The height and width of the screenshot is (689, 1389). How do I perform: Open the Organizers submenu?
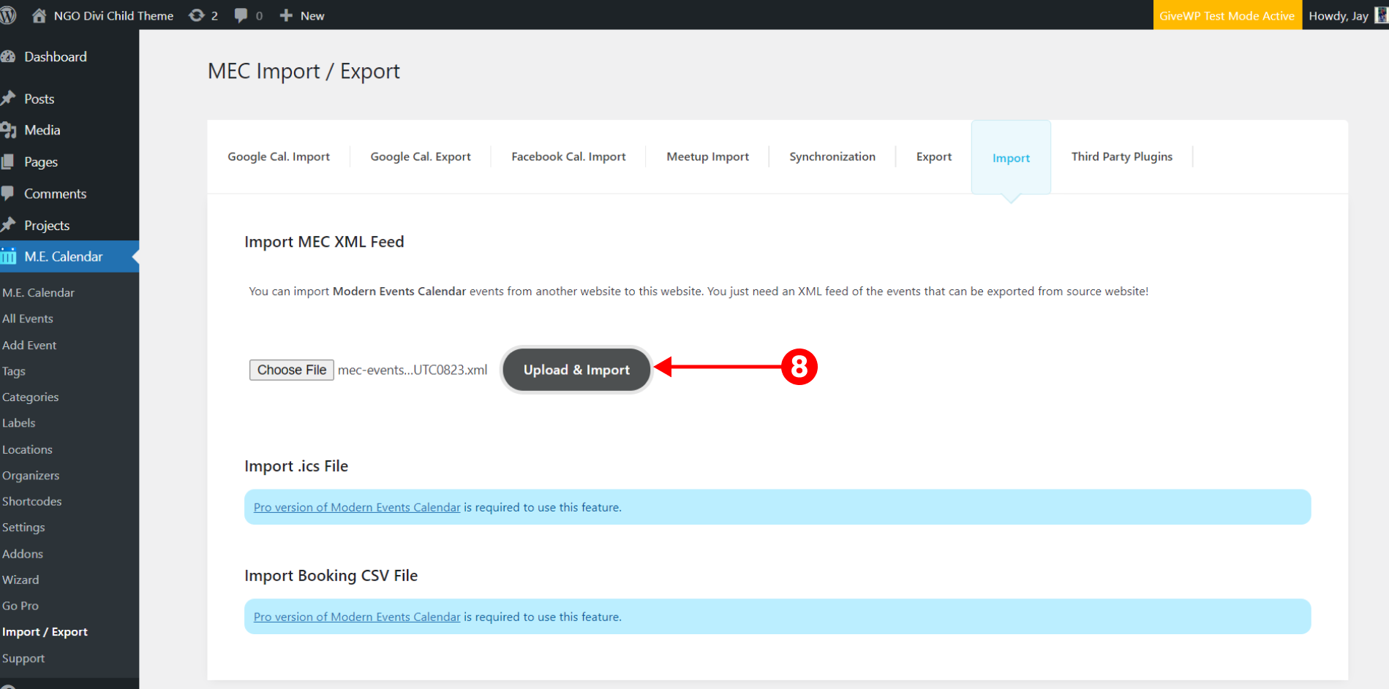pyautogui.click(x=31, y=476)
